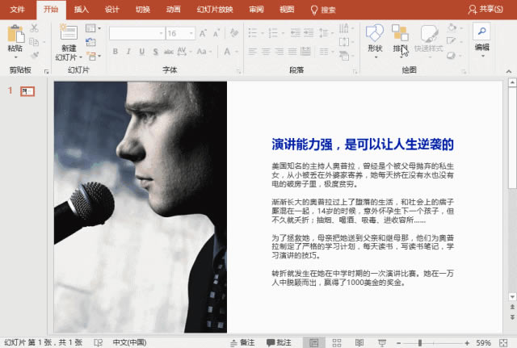517x348 pixels.
Task: Toggle Strikethrough (abc) formatting
Action: (169, 52)
